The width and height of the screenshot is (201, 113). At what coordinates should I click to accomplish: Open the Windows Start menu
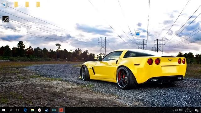click(x=3, y=110)
